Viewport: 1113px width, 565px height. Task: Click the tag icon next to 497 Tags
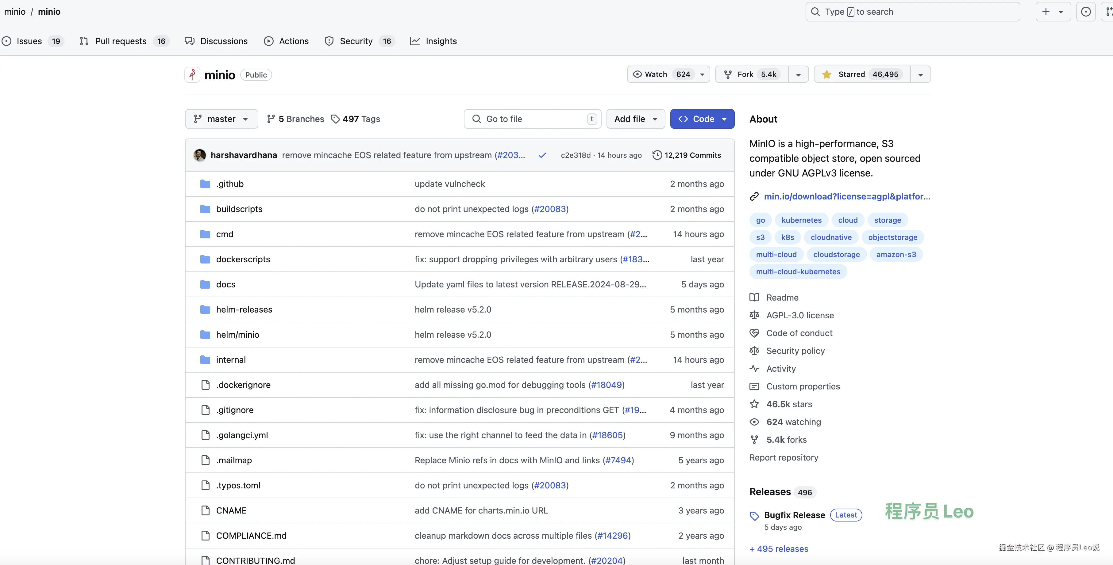(335, 119)
